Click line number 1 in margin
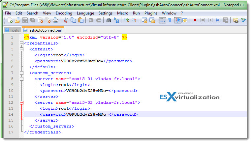252x143 pixels. pos(12,37)
